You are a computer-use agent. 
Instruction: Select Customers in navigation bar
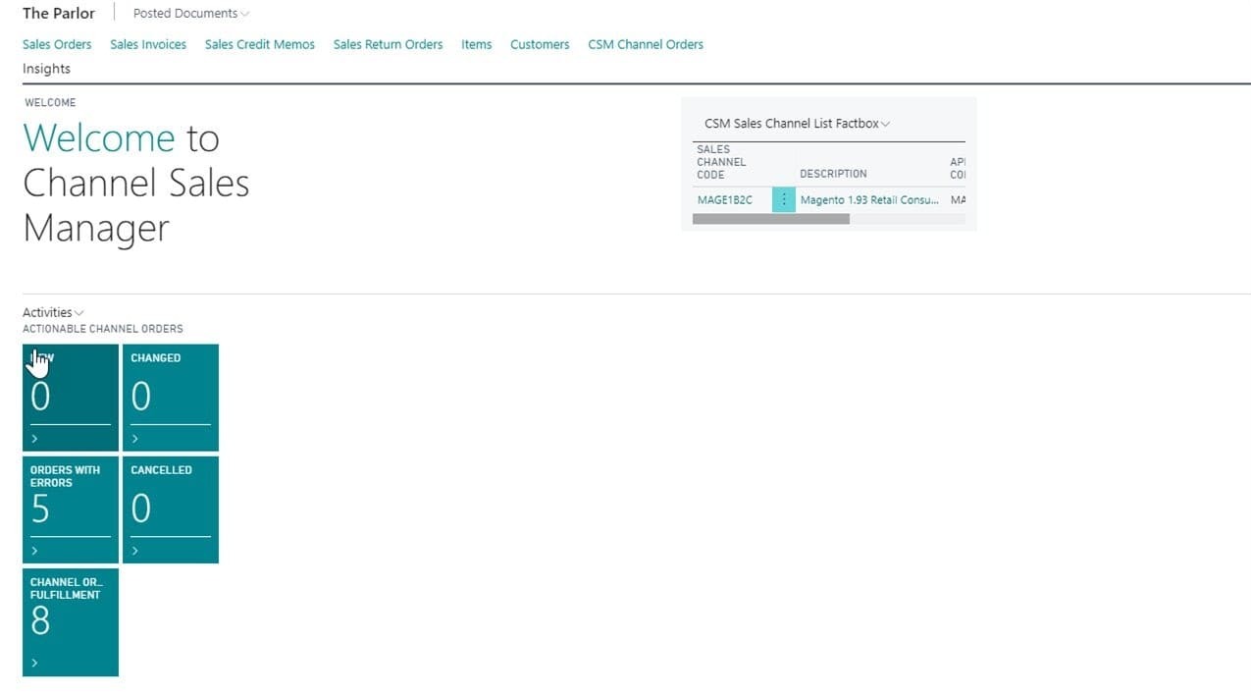(540, 44)
